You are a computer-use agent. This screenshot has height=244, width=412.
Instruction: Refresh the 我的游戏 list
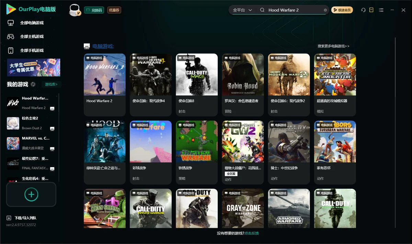tap(33, 84)
